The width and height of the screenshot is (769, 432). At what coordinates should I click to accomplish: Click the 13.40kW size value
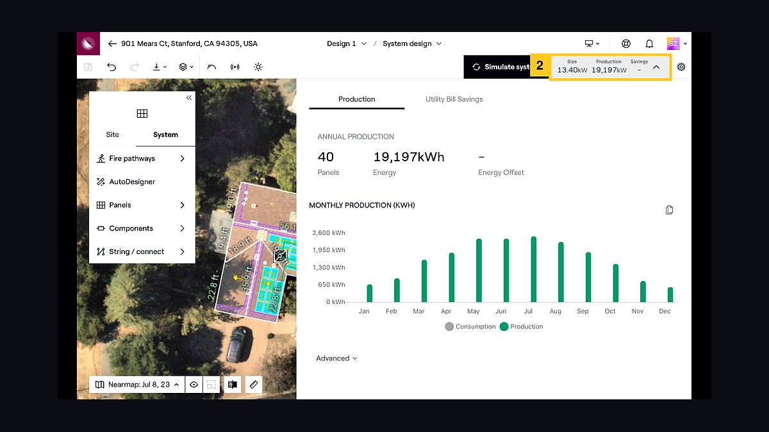[x=572, y=70]
